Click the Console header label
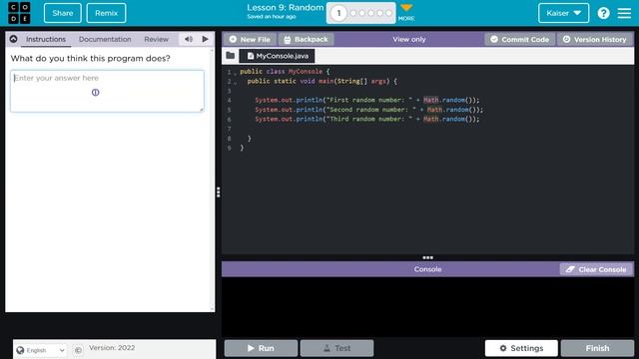 tap(427, 269)
